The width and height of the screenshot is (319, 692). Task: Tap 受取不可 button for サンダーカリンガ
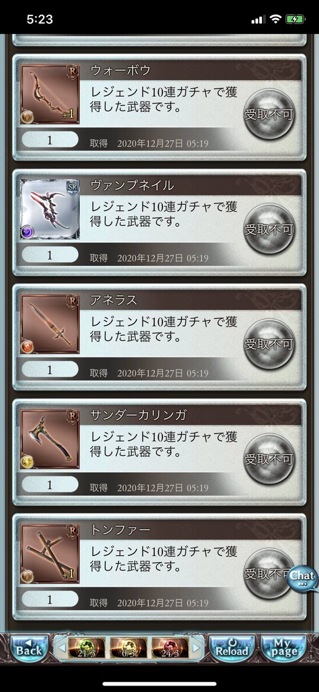[x=269, y=459]
